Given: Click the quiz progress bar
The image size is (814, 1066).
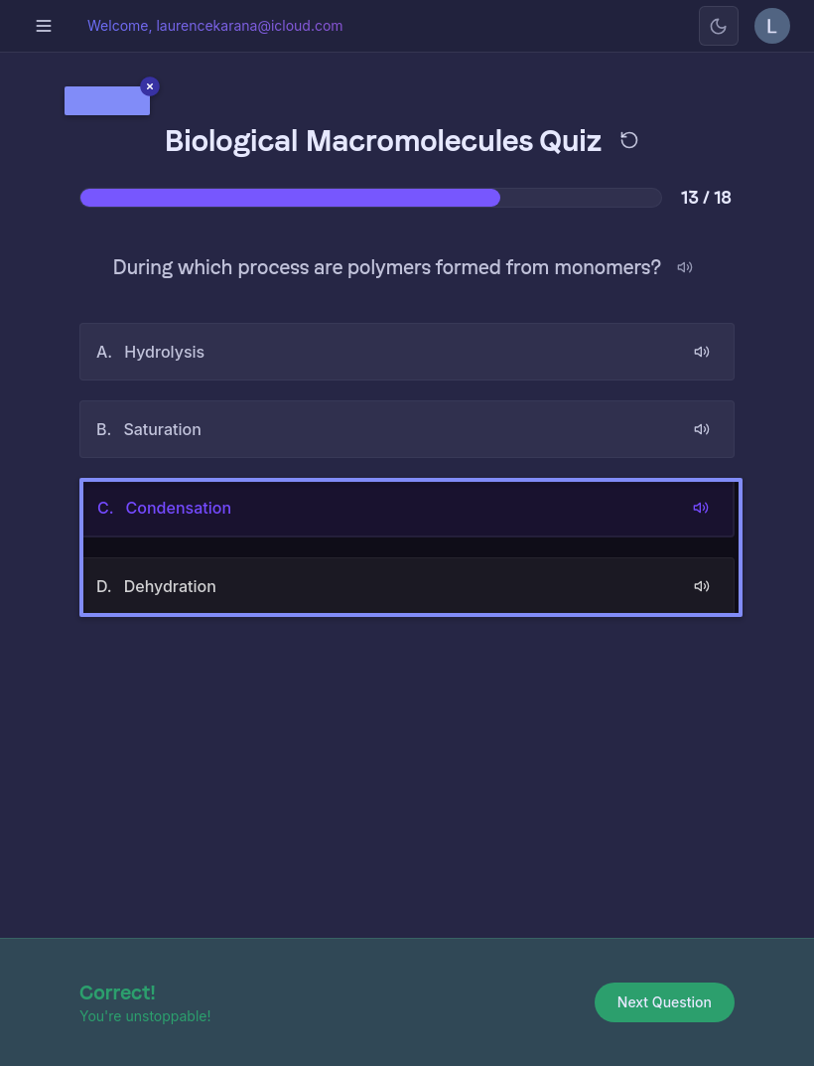Looking at the screenshot, I should pos(370,198).
